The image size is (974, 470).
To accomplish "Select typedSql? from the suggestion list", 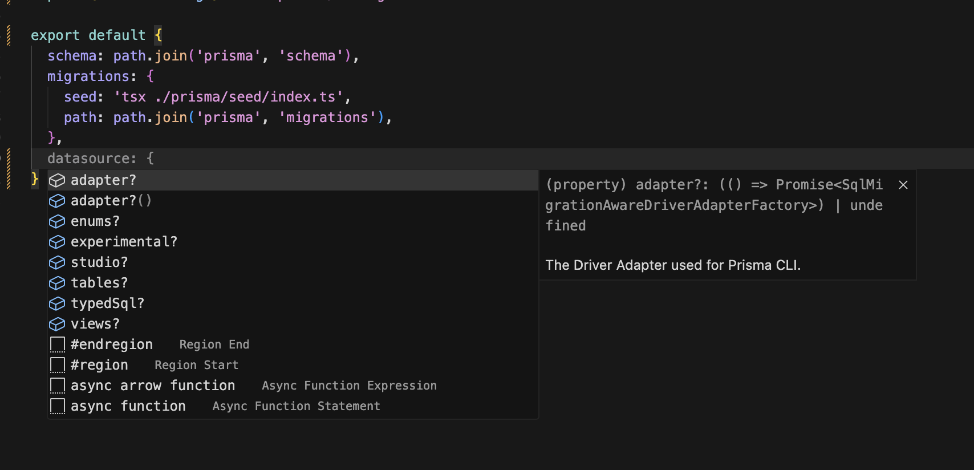I will click(107, 303).
